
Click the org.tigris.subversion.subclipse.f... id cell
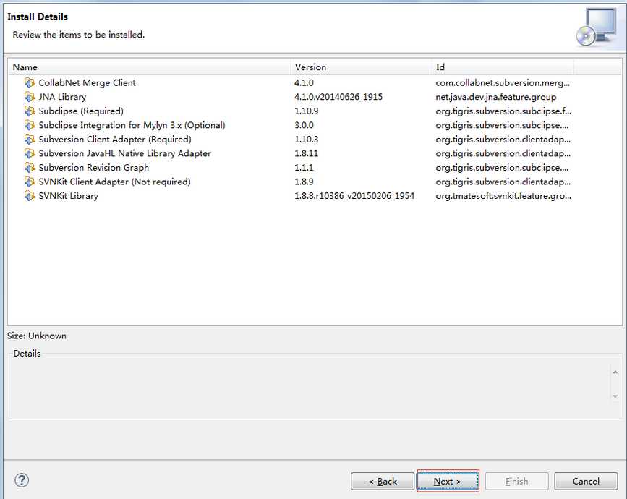(503, 111)
